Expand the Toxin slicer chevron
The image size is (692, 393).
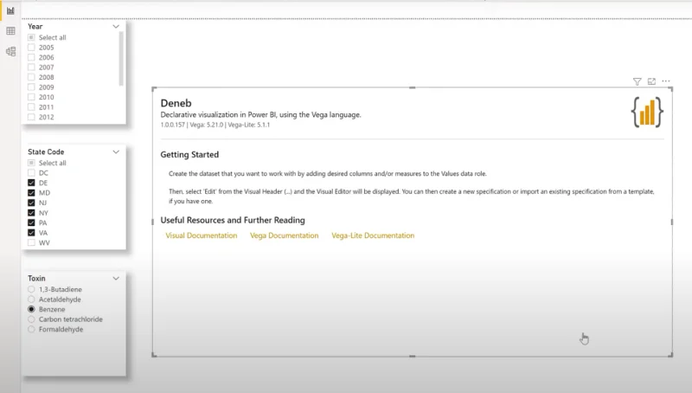pos(116,278)
